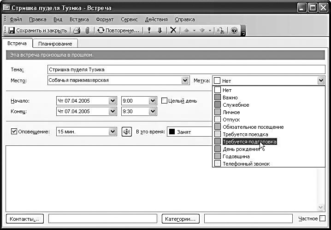Viewport: 331px width, 230px height.
Task: Open the Повторение recurrence settings
Action: coord(118,30)
